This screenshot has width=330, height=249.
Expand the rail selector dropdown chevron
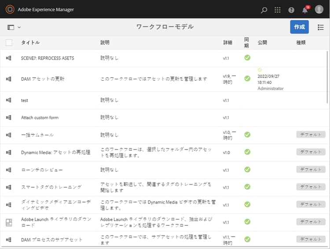tap(19, 27)
